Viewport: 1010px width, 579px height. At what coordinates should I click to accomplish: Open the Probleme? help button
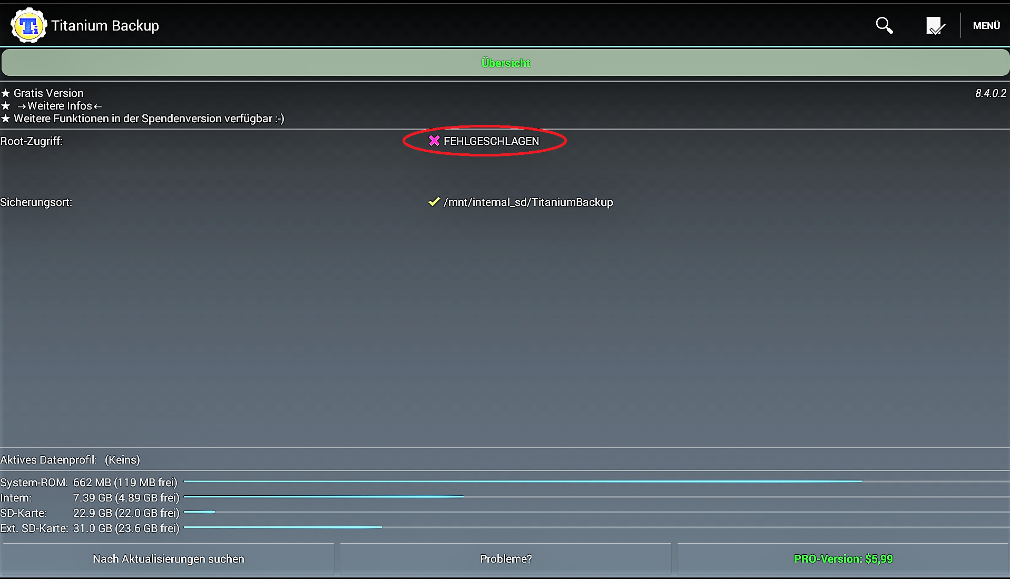[x=506, y=559]
